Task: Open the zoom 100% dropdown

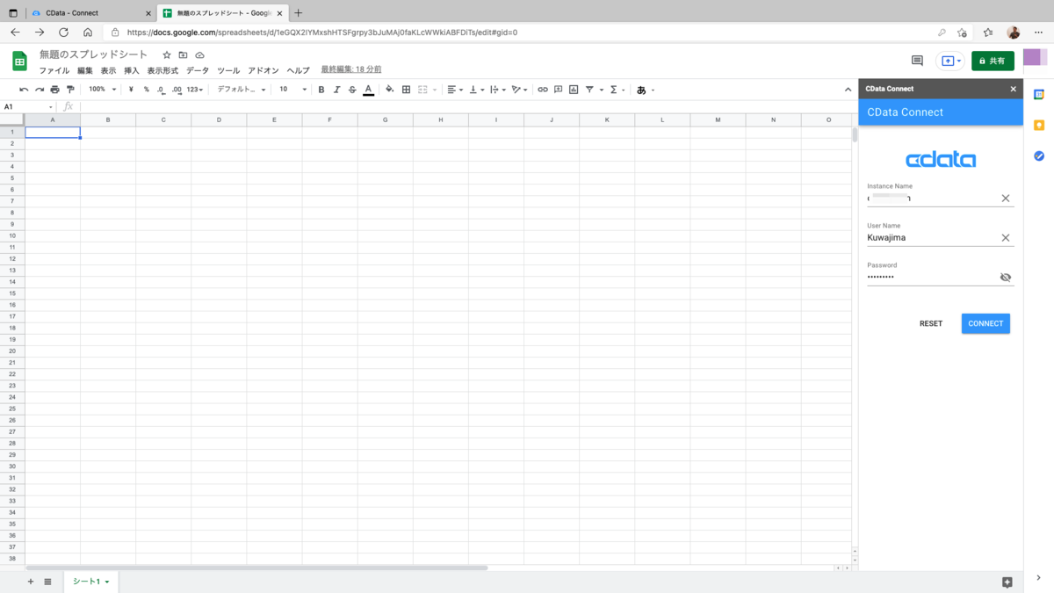Action: pyautogui.click(x=102, y=90)
